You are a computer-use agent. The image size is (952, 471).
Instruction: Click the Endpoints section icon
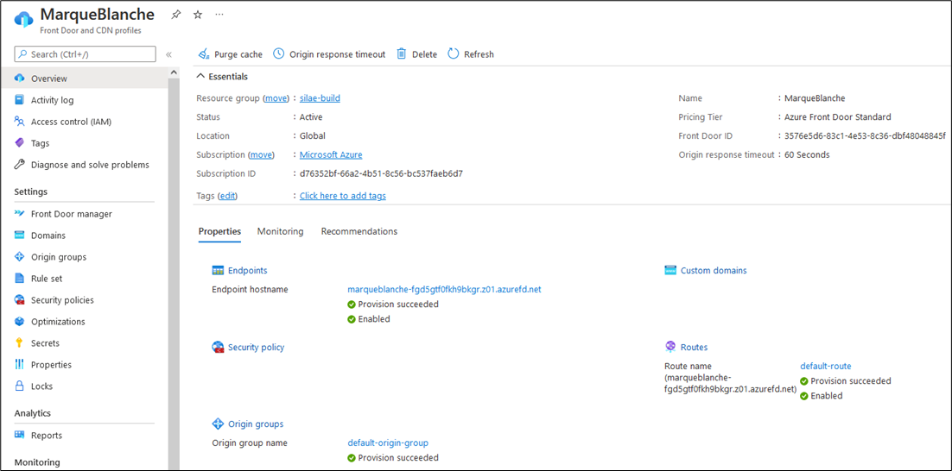(218, 270)
